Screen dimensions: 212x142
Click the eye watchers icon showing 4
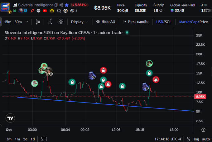tap(74, 11)
